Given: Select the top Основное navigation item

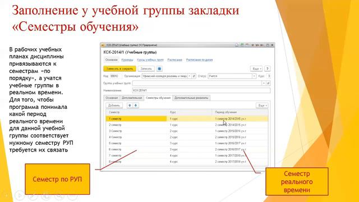Looking at the screenshot, I should click(111, 60).
